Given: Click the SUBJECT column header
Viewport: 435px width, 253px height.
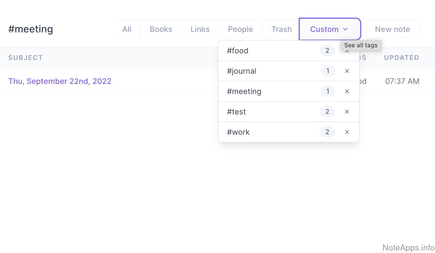Looking at the screenshot, I should click(25, 58).
